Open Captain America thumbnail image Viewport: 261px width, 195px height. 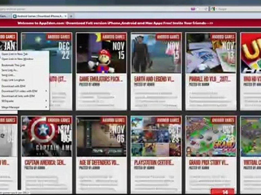(x=47, y=136)
